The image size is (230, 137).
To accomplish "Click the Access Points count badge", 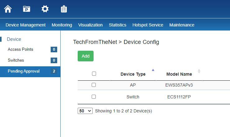I will pos(54,50).
